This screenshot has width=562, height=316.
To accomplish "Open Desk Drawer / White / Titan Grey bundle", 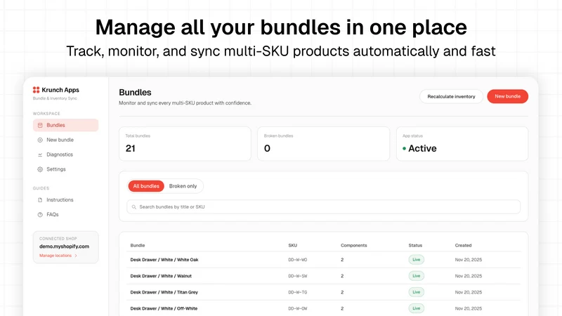I will click(x=164, y=292).
